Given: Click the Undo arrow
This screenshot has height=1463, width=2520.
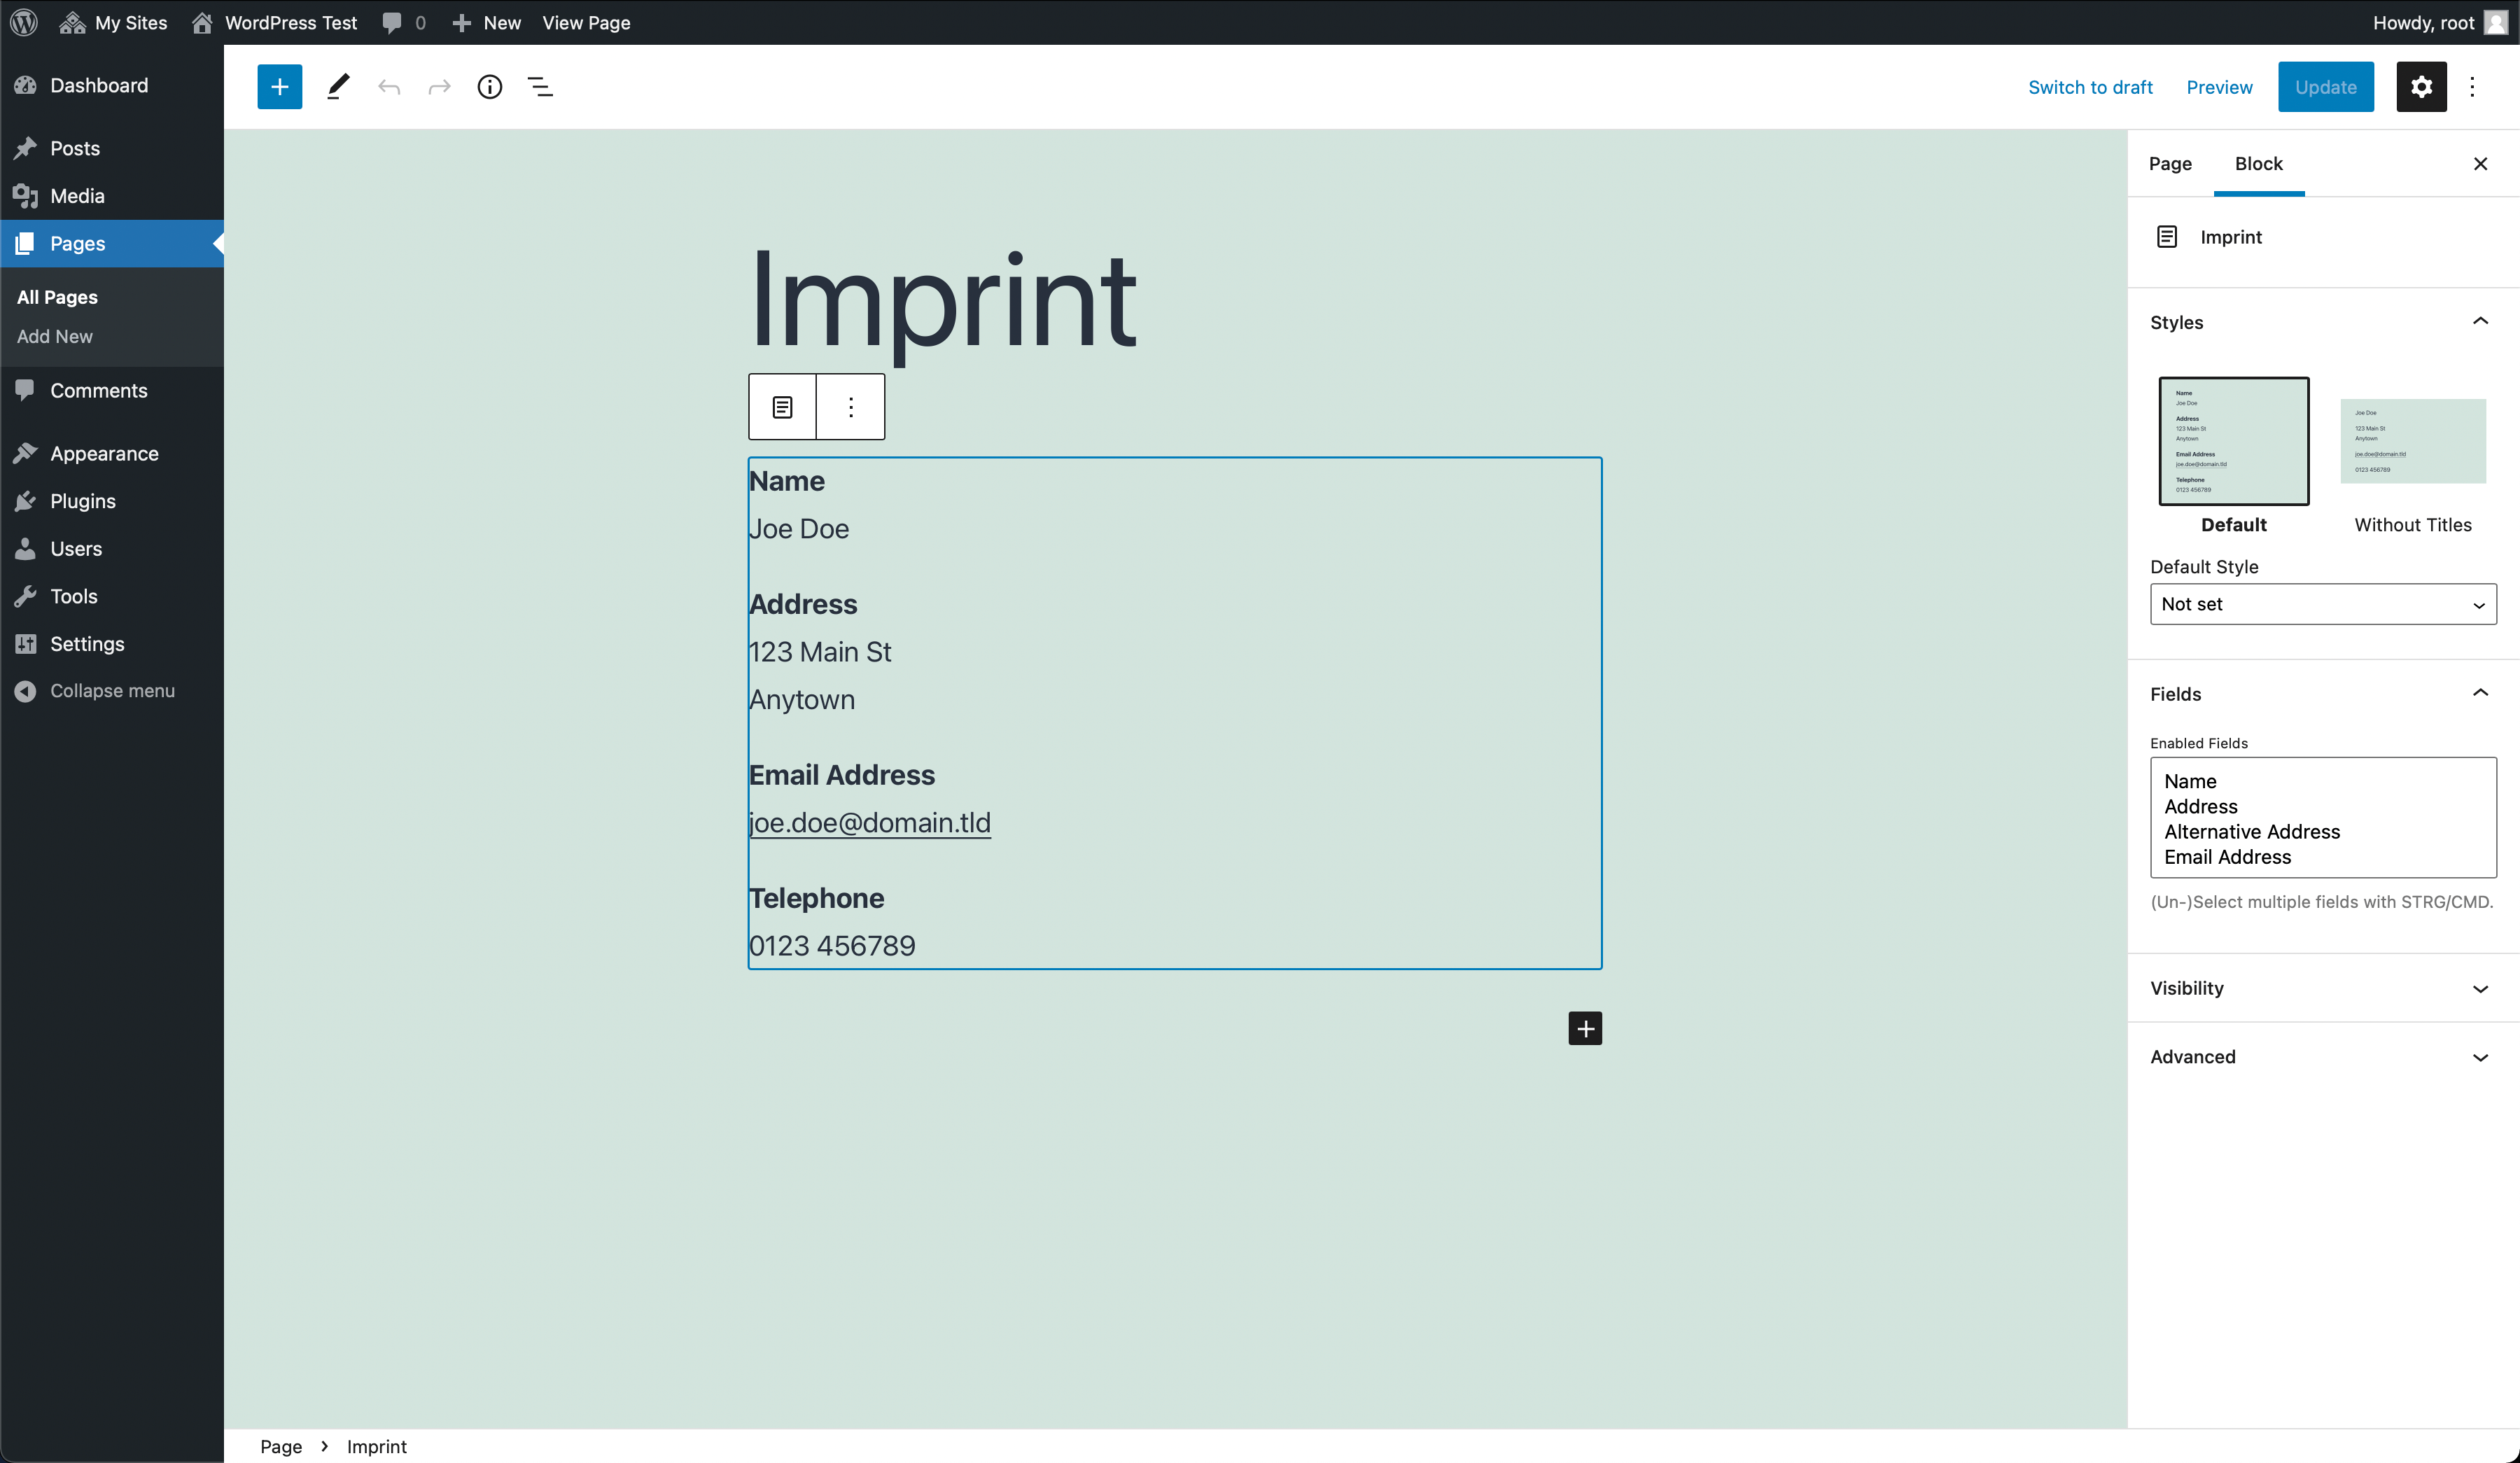Looking at the screenshot, I should click(389, 87).
